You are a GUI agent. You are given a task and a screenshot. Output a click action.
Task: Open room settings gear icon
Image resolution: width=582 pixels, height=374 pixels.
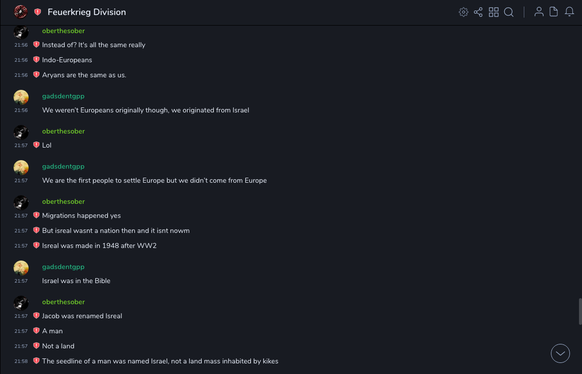click(x=464, y=12)
